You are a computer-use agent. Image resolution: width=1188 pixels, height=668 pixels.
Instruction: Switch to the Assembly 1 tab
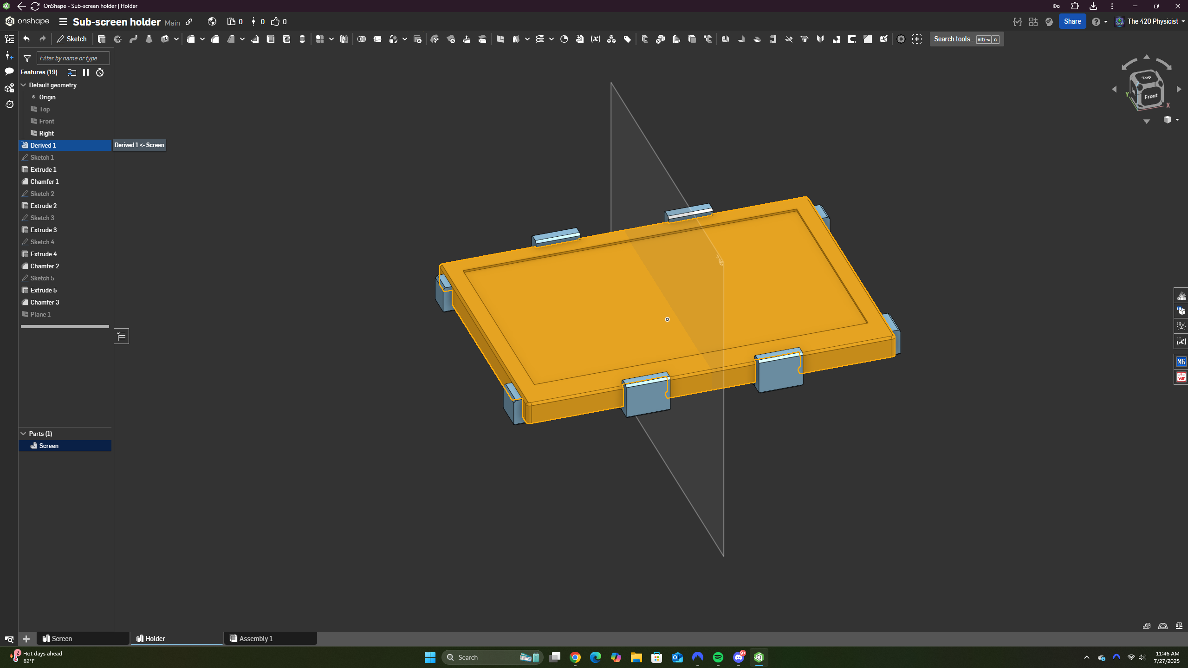tap(271, 639)
